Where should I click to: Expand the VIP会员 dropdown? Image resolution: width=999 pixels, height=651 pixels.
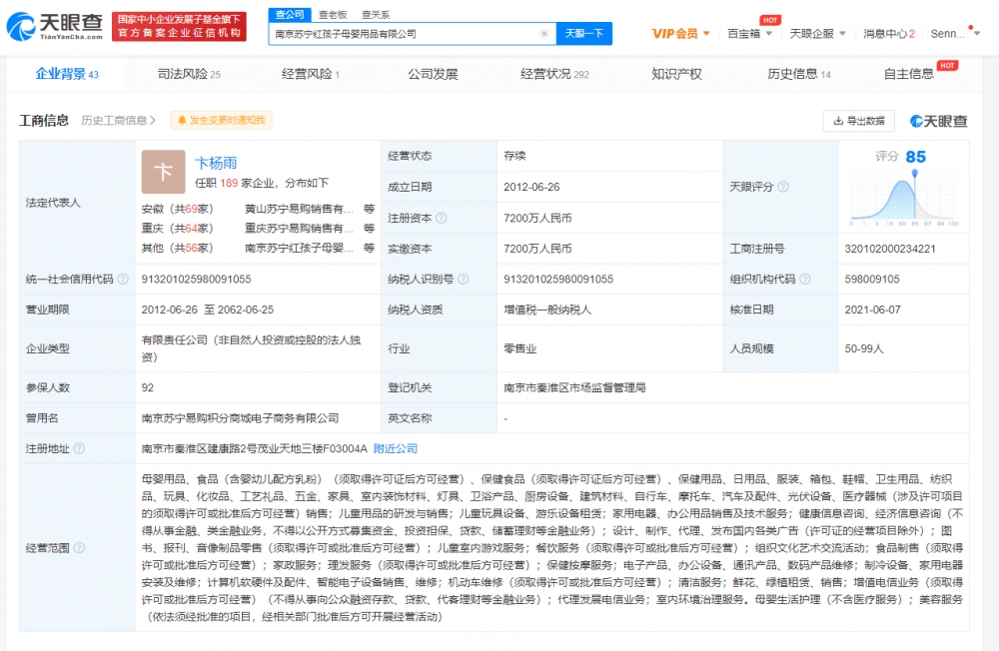pyautogui.click(x=680, y=34)
